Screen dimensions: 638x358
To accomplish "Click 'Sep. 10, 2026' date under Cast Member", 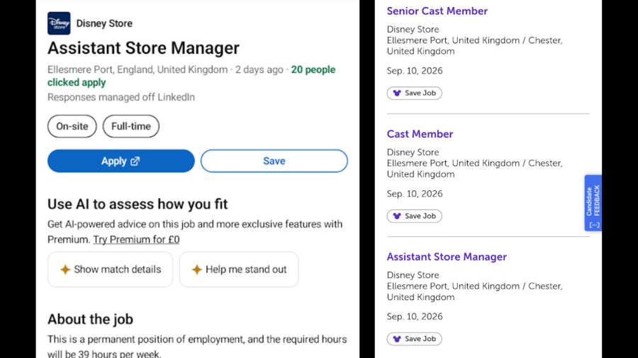I will point(415,194).
